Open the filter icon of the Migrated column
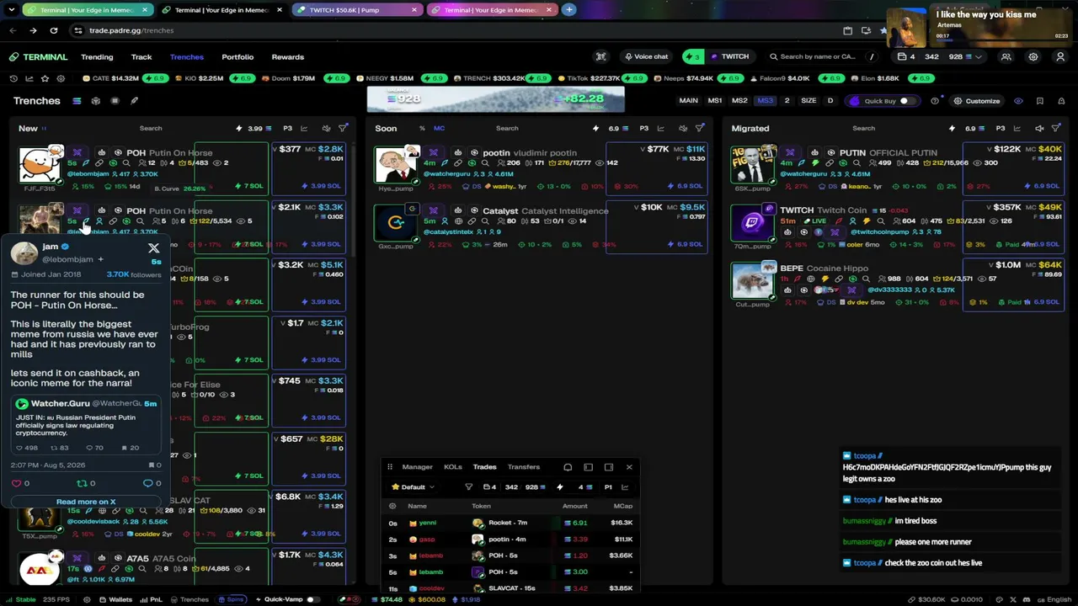The height and width of the screenshot is (606, 1078). (x=1056, y=129)
